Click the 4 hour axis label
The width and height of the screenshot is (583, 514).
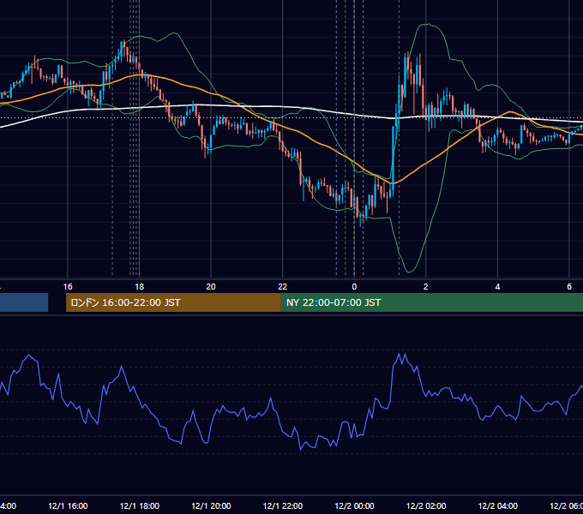pos(497,287)
